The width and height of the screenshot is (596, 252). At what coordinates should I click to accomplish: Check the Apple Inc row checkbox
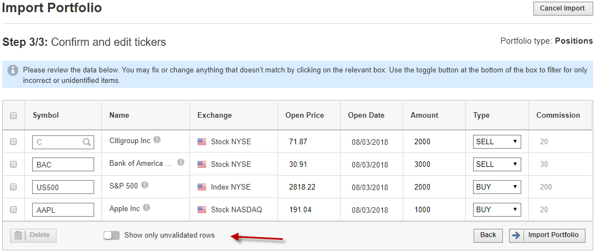(13, 209)
